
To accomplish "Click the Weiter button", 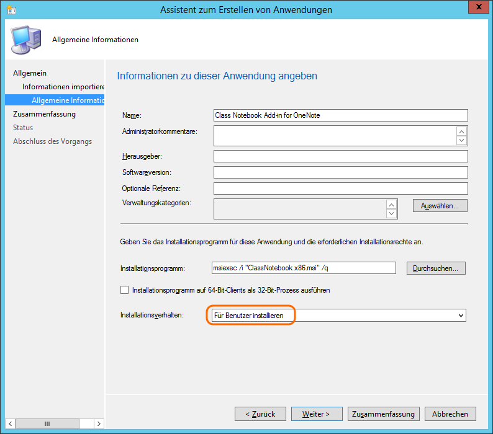I will click(x=315, y=414).
